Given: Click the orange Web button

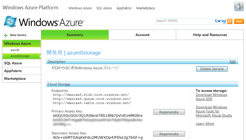Looking at the screenshot, I should click(x=239, y=21).
